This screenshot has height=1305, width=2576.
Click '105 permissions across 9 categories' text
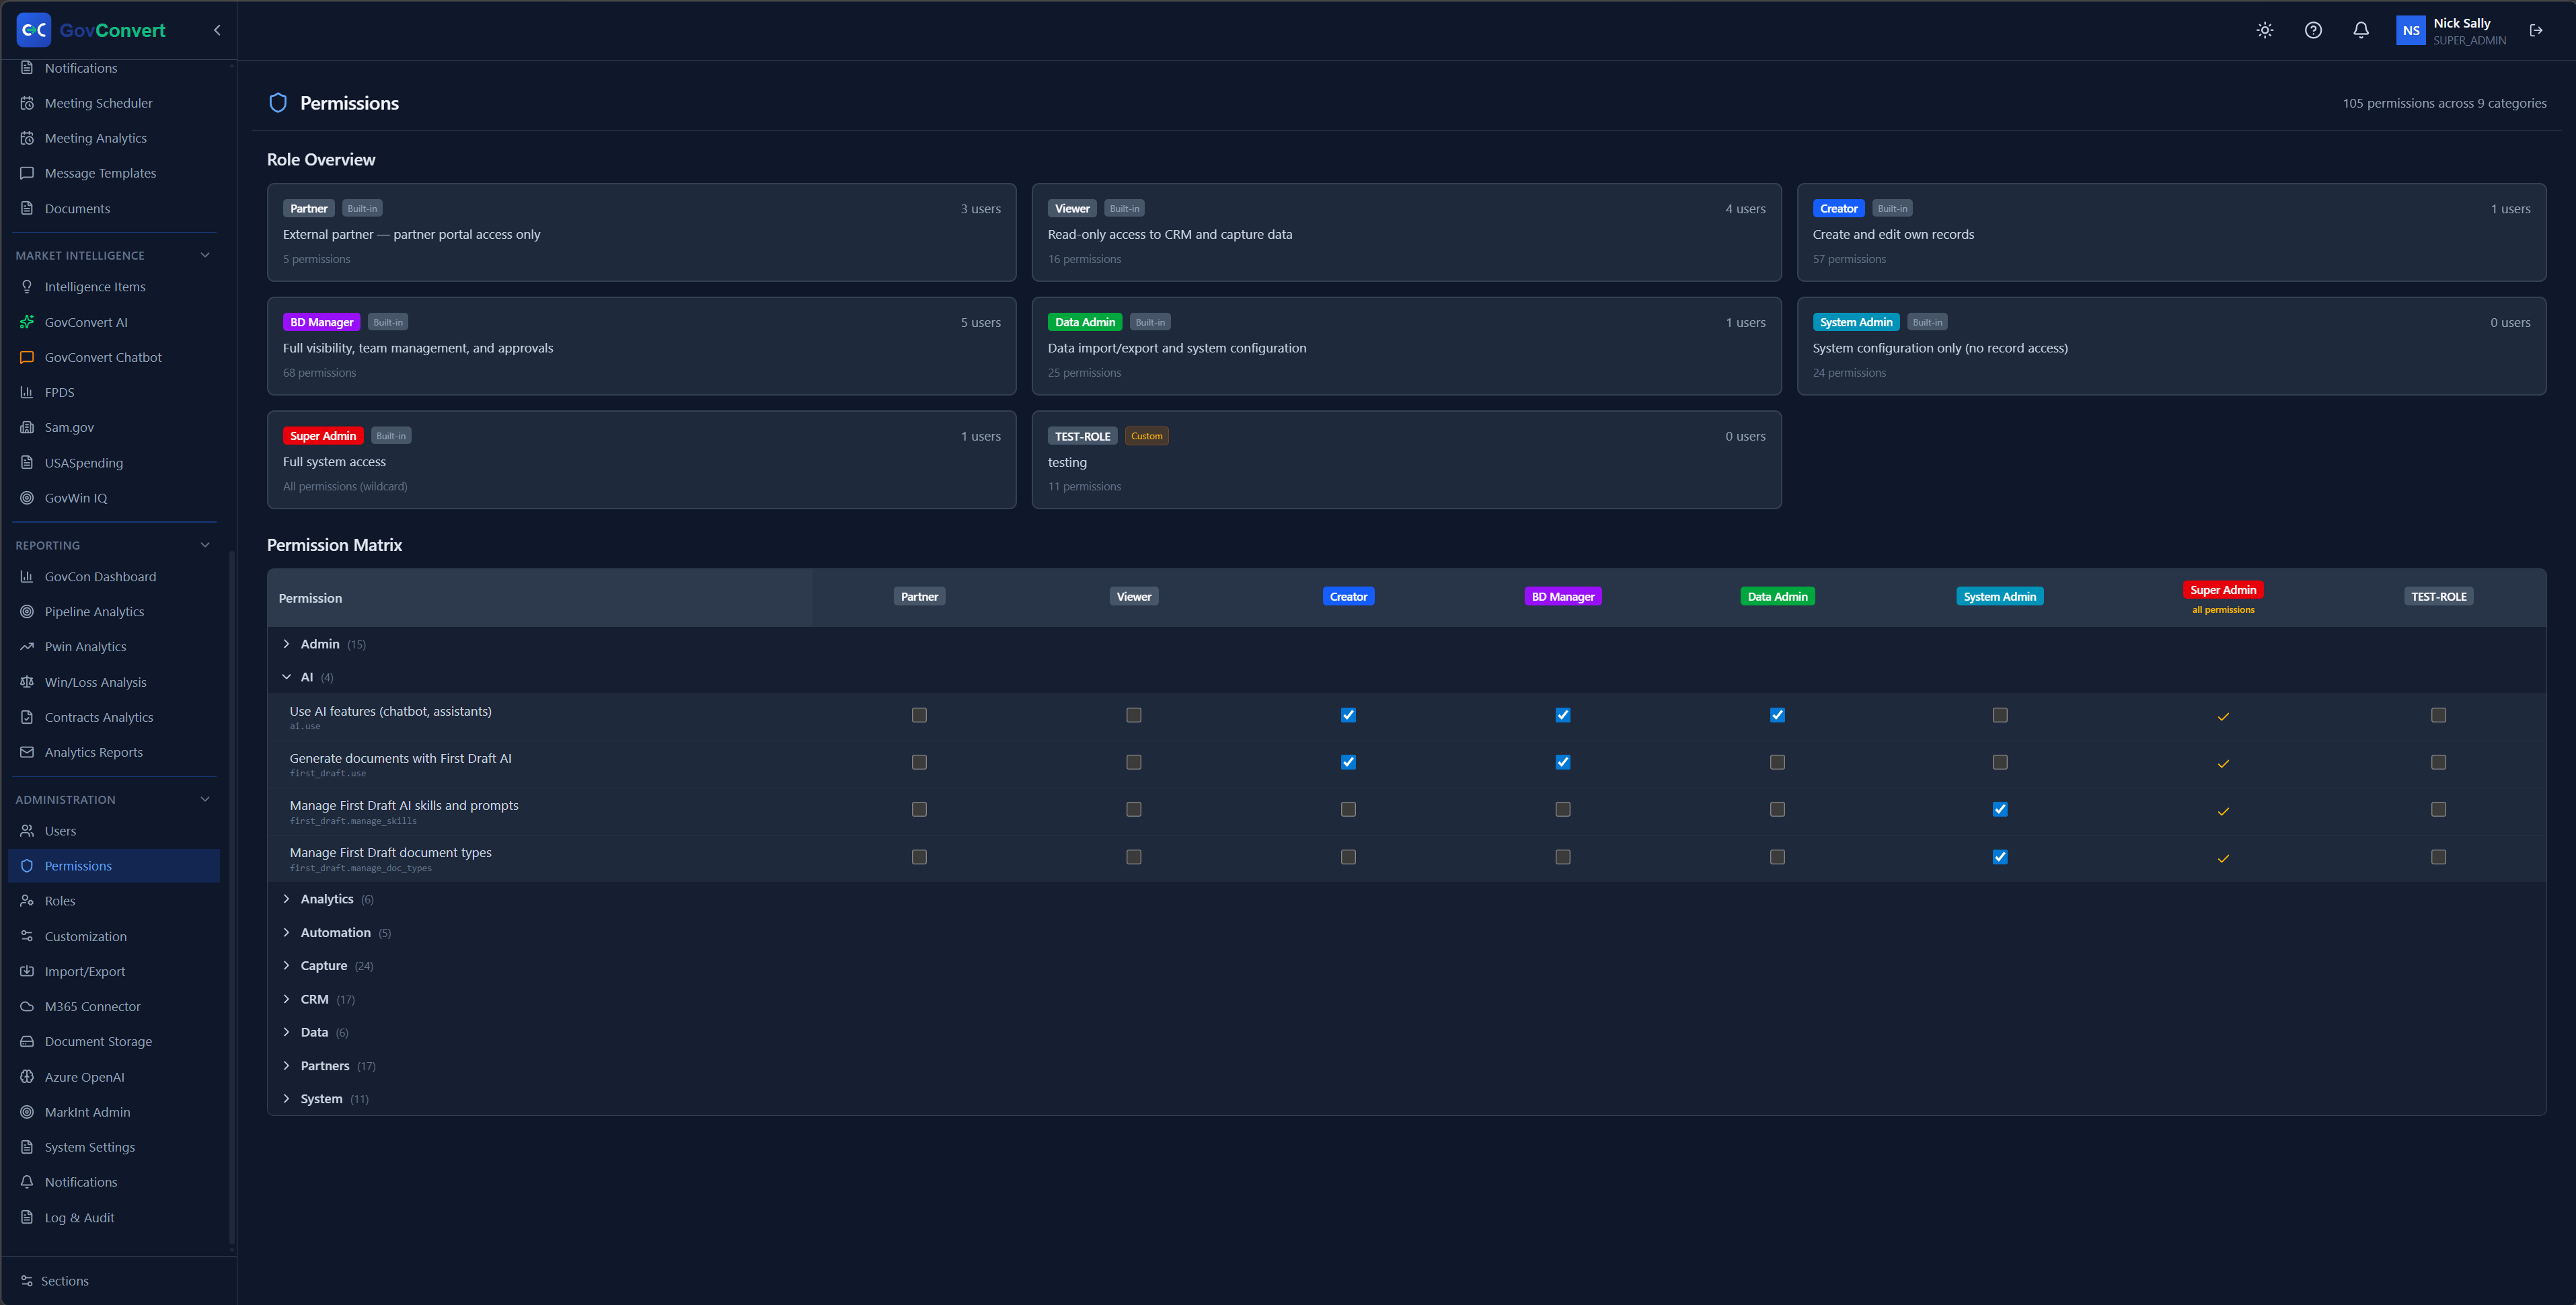2444,103
